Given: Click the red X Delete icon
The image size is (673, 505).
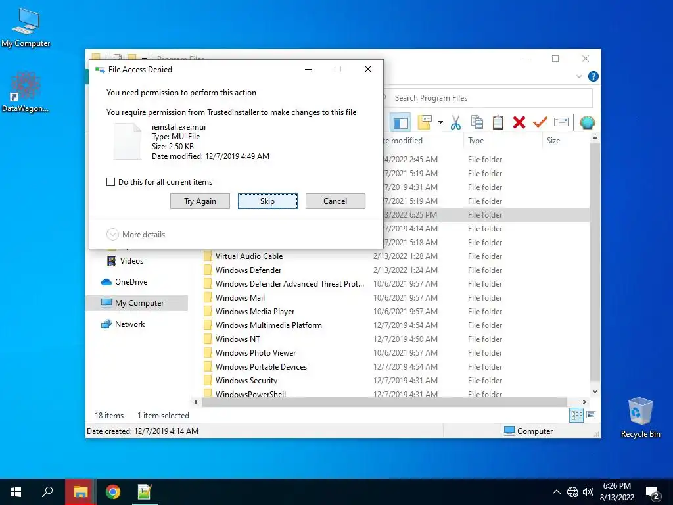Looking at the screenshot, I should [x=519, y=122].
